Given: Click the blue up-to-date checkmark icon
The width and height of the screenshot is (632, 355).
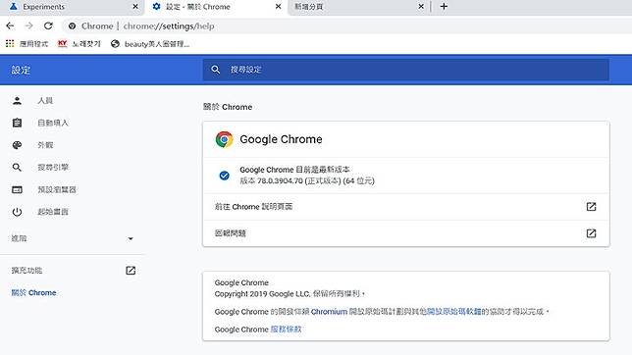Looking at the screenshot, I should click(224, 176).
